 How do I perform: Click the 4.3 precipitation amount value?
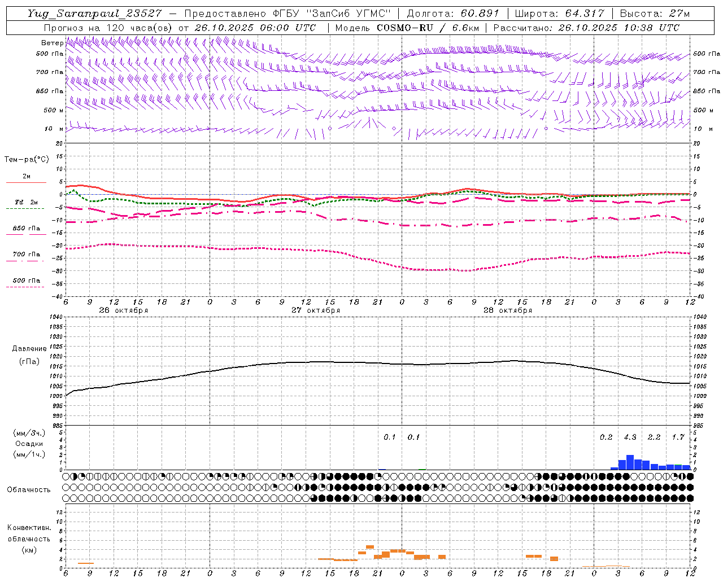point(630,437)
